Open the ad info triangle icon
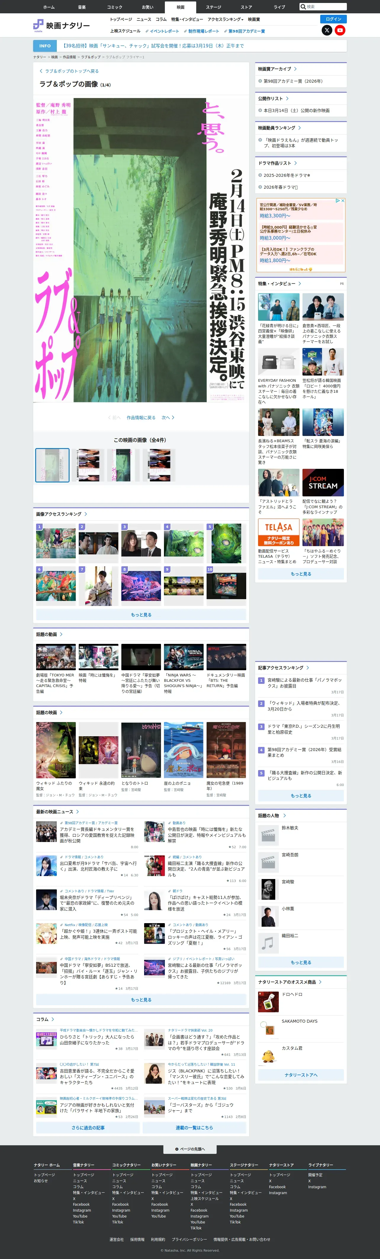 (x=337, y=201)
